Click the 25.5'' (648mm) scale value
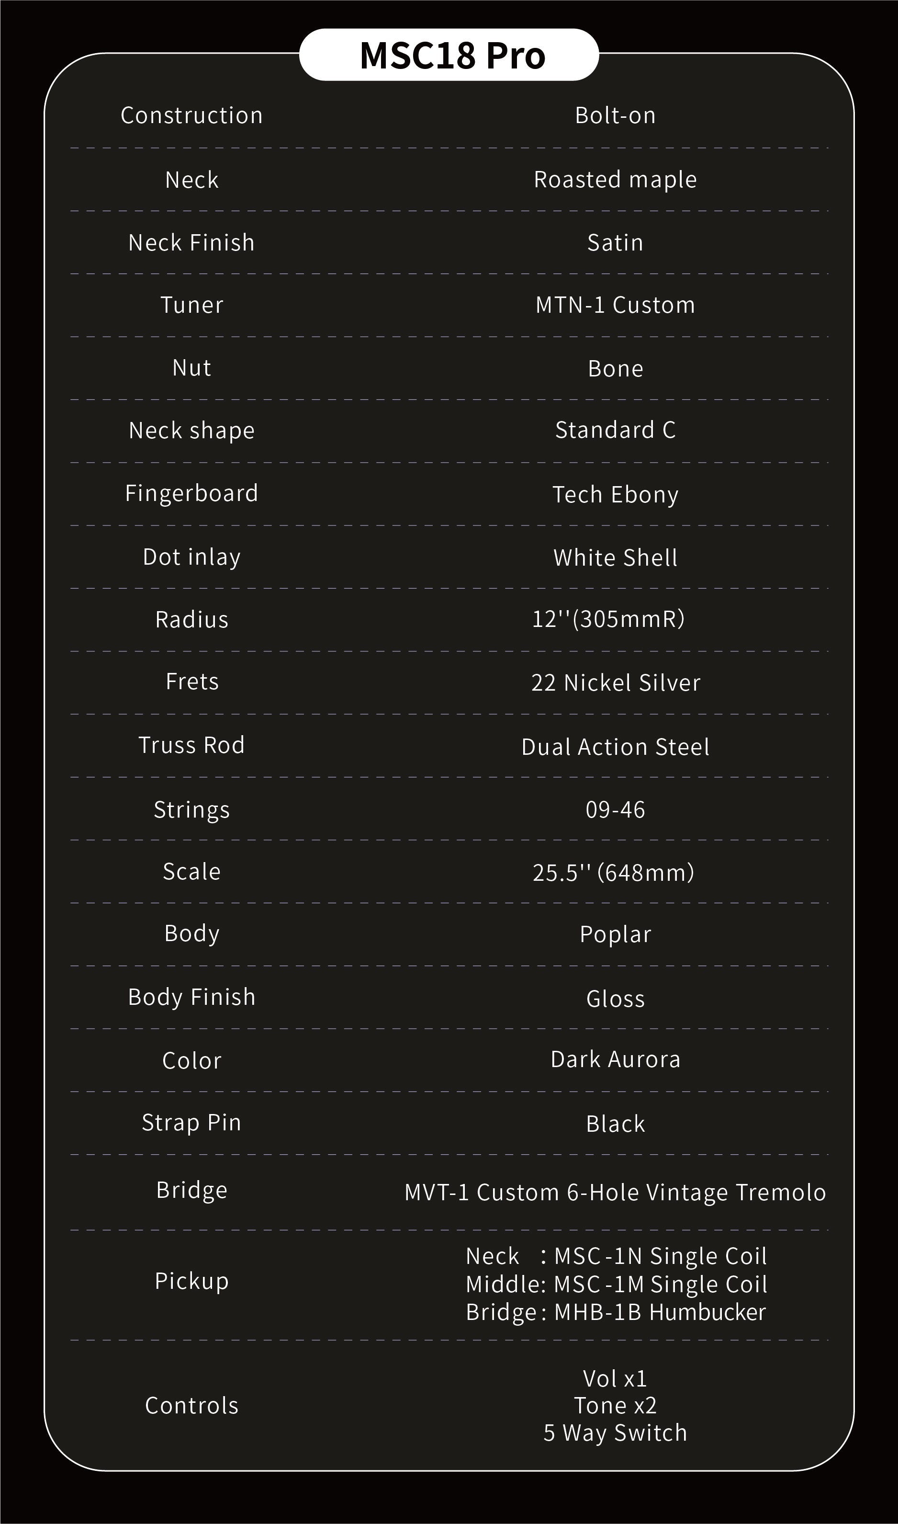The width and height of the screenshot is (898, 1524). [x=613, y=873]
